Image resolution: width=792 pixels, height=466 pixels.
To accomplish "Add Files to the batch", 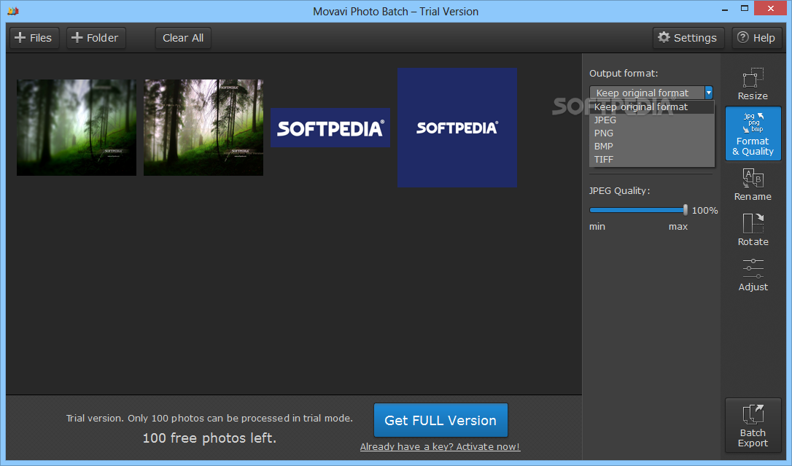I will click(34, 38).
